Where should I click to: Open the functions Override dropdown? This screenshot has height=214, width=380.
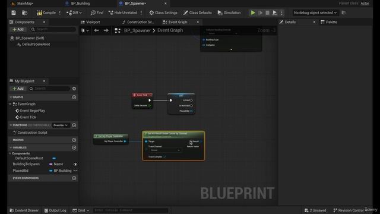pos(61,125)
